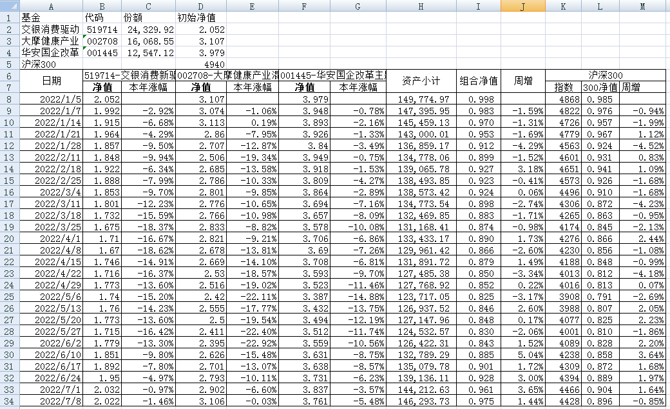Select asset subtotal 149,774.97
This screenshot has width=670, height=409.
(x=421, y=99)
